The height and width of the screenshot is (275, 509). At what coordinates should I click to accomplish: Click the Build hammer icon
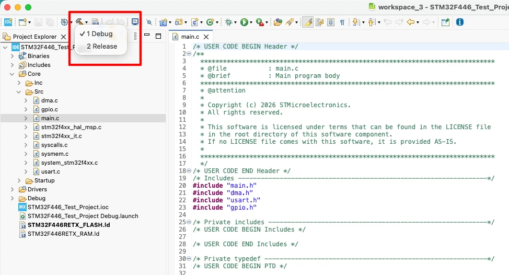tap(79, 22)
